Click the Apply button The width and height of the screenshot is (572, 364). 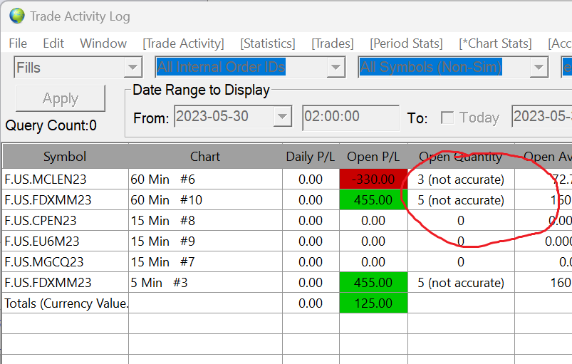pyautogui.click(x=61, y=98)
